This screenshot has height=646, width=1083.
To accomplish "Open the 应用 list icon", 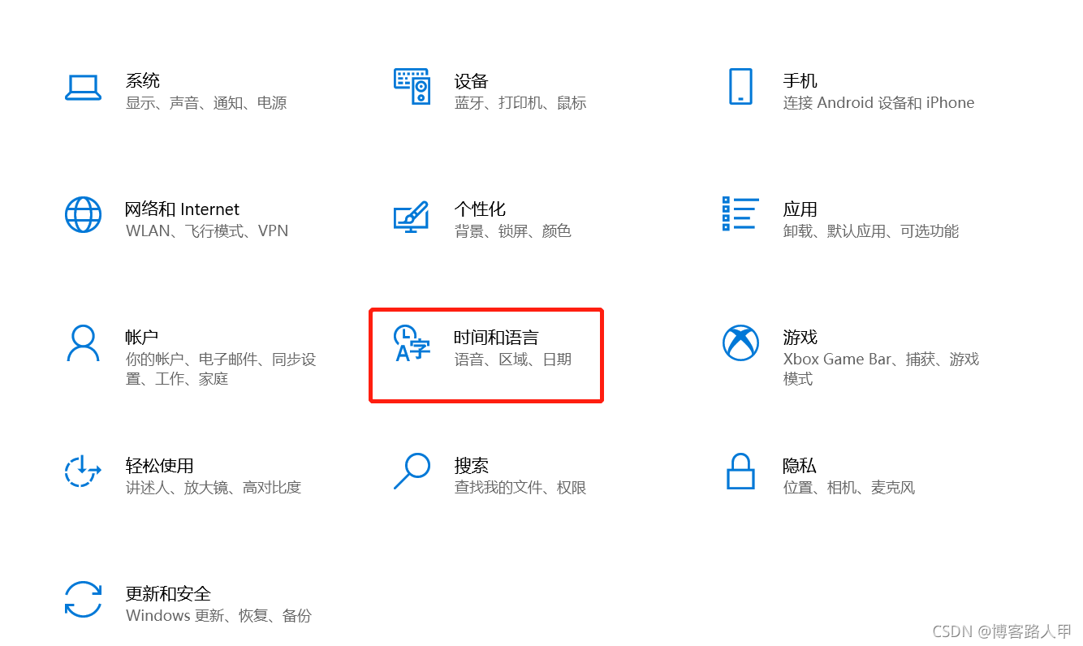I will 740,213.
